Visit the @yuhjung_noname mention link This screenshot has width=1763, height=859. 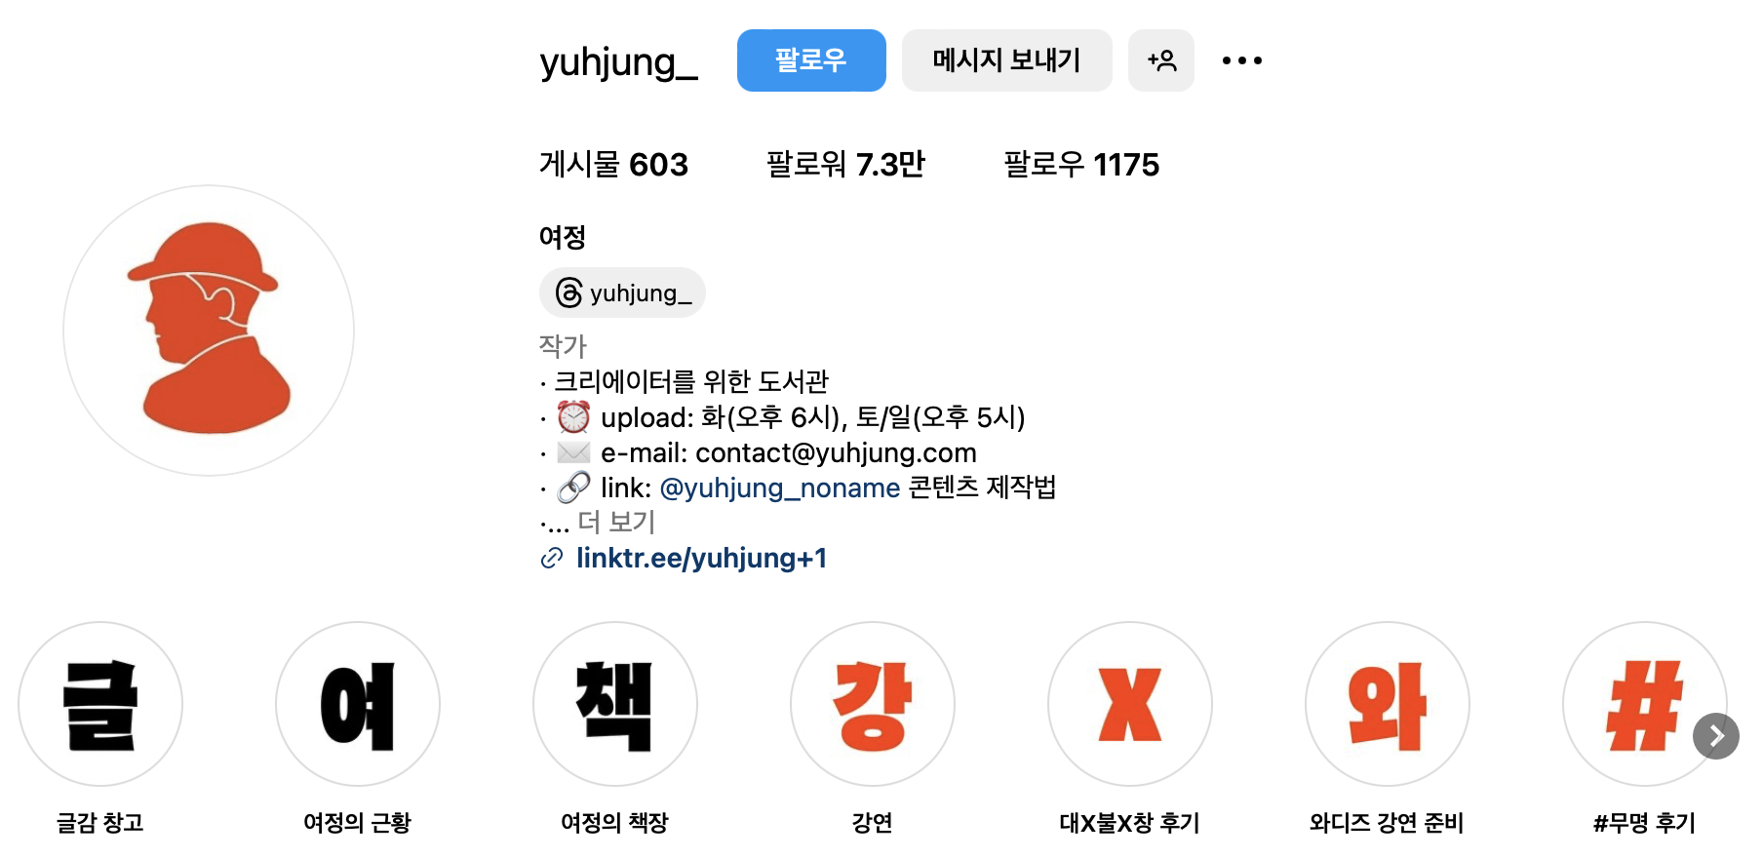click(780, 488)
